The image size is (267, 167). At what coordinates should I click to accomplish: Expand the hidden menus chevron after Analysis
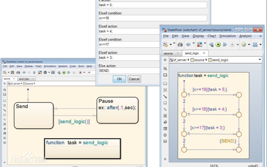[x=260, y=36]
